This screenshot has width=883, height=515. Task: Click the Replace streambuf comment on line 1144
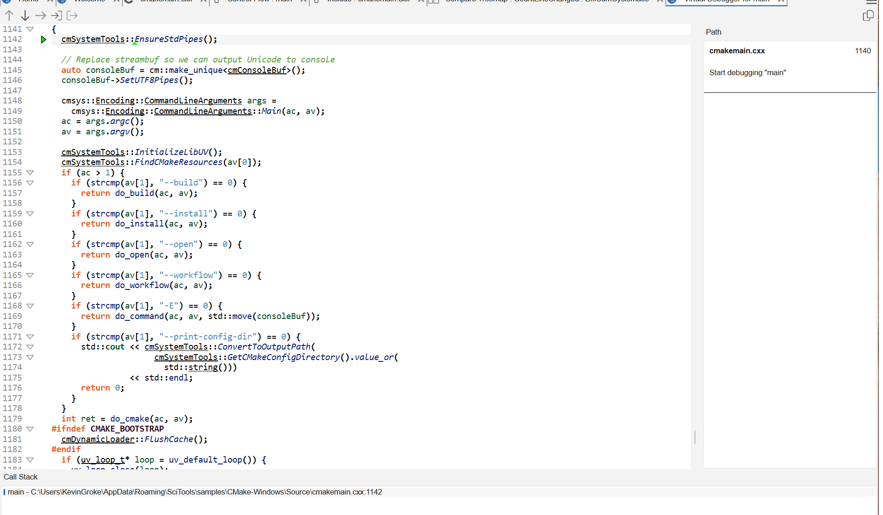point(198,60)
